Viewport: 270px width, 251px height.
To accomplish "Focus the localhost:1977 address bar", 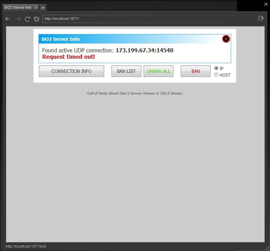I will tap(140, 19).
